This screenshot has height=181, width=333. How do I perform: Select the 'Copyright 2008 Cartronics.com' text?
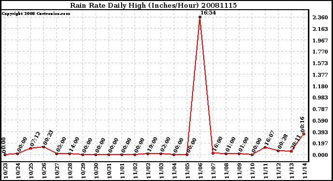(36, 14)
